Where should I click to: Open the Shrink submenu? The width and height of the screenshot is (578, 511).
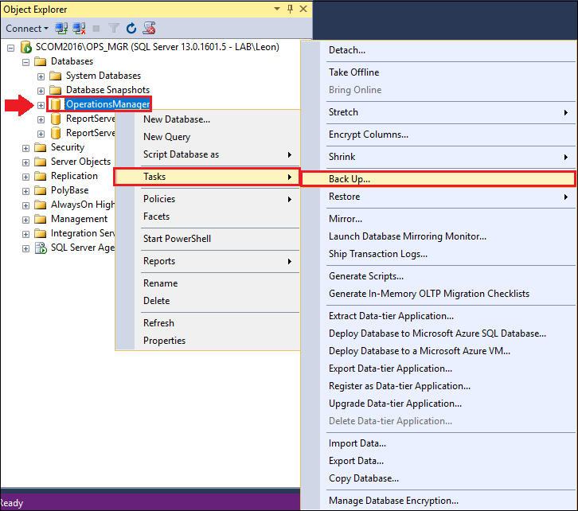(x=439, y=157)
